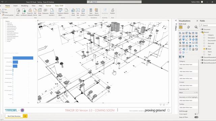This screenshot has height=121, width=216.
Task: Open the Format ribbon tab
Action: pyautogui.click(x=48, y=6)
